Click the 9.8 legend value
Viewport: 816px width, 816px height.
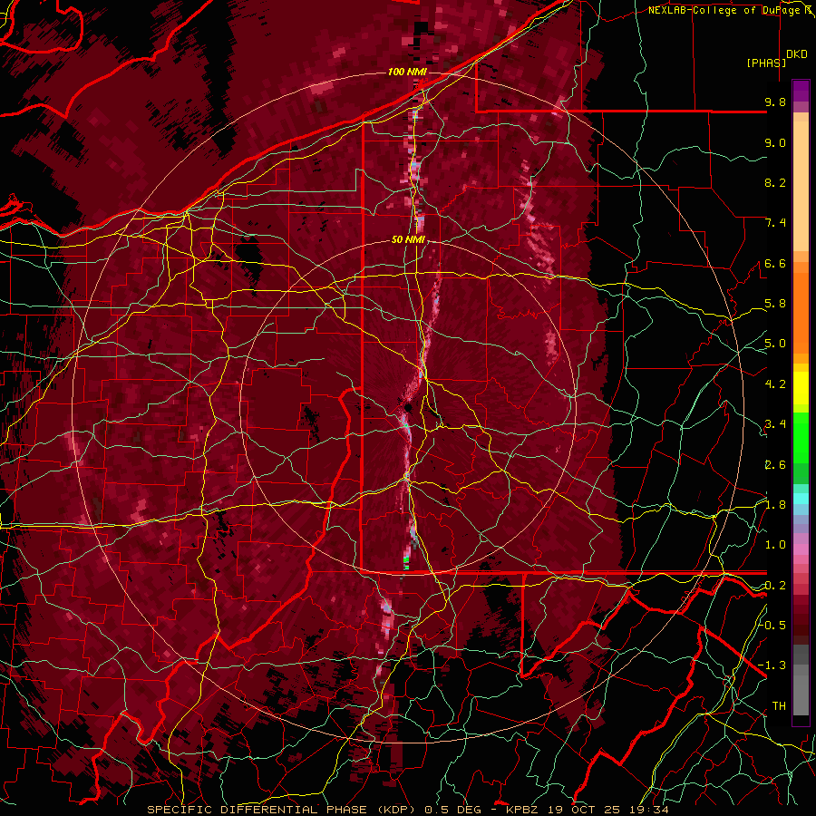[x=775, y=102]
